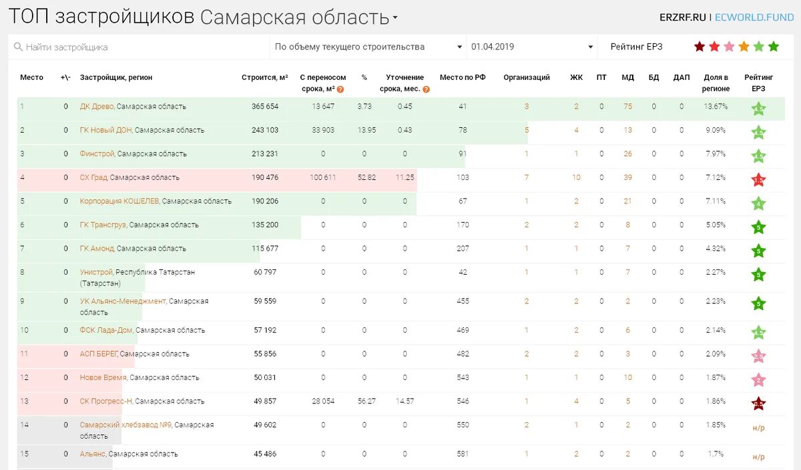Click the search magnifier icon
Screen dimensions: 801x470
pos(18,47)
